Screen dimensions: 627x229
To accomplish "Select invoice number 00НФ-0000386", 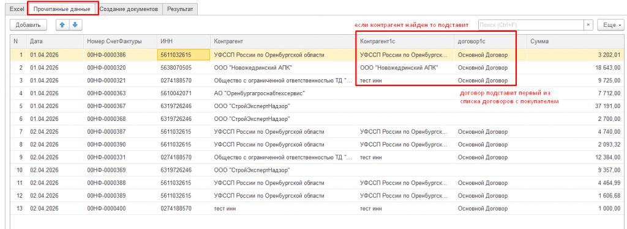I will (x=106, y=55).
